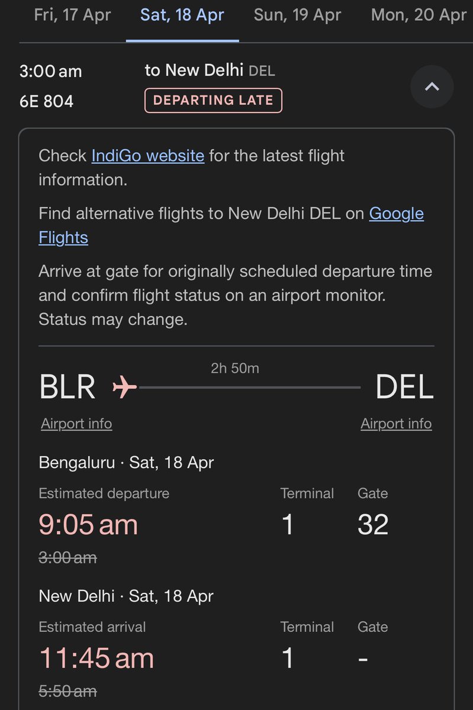Viewport: 473px width, 710px height.
Task: Open the Google Flights link
Action: [x=231, y=225]
